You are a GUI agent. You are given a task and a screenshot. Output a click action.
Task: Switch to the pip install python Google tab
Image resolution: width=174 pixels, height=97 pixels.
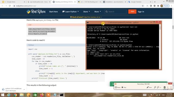click(39, 2)
